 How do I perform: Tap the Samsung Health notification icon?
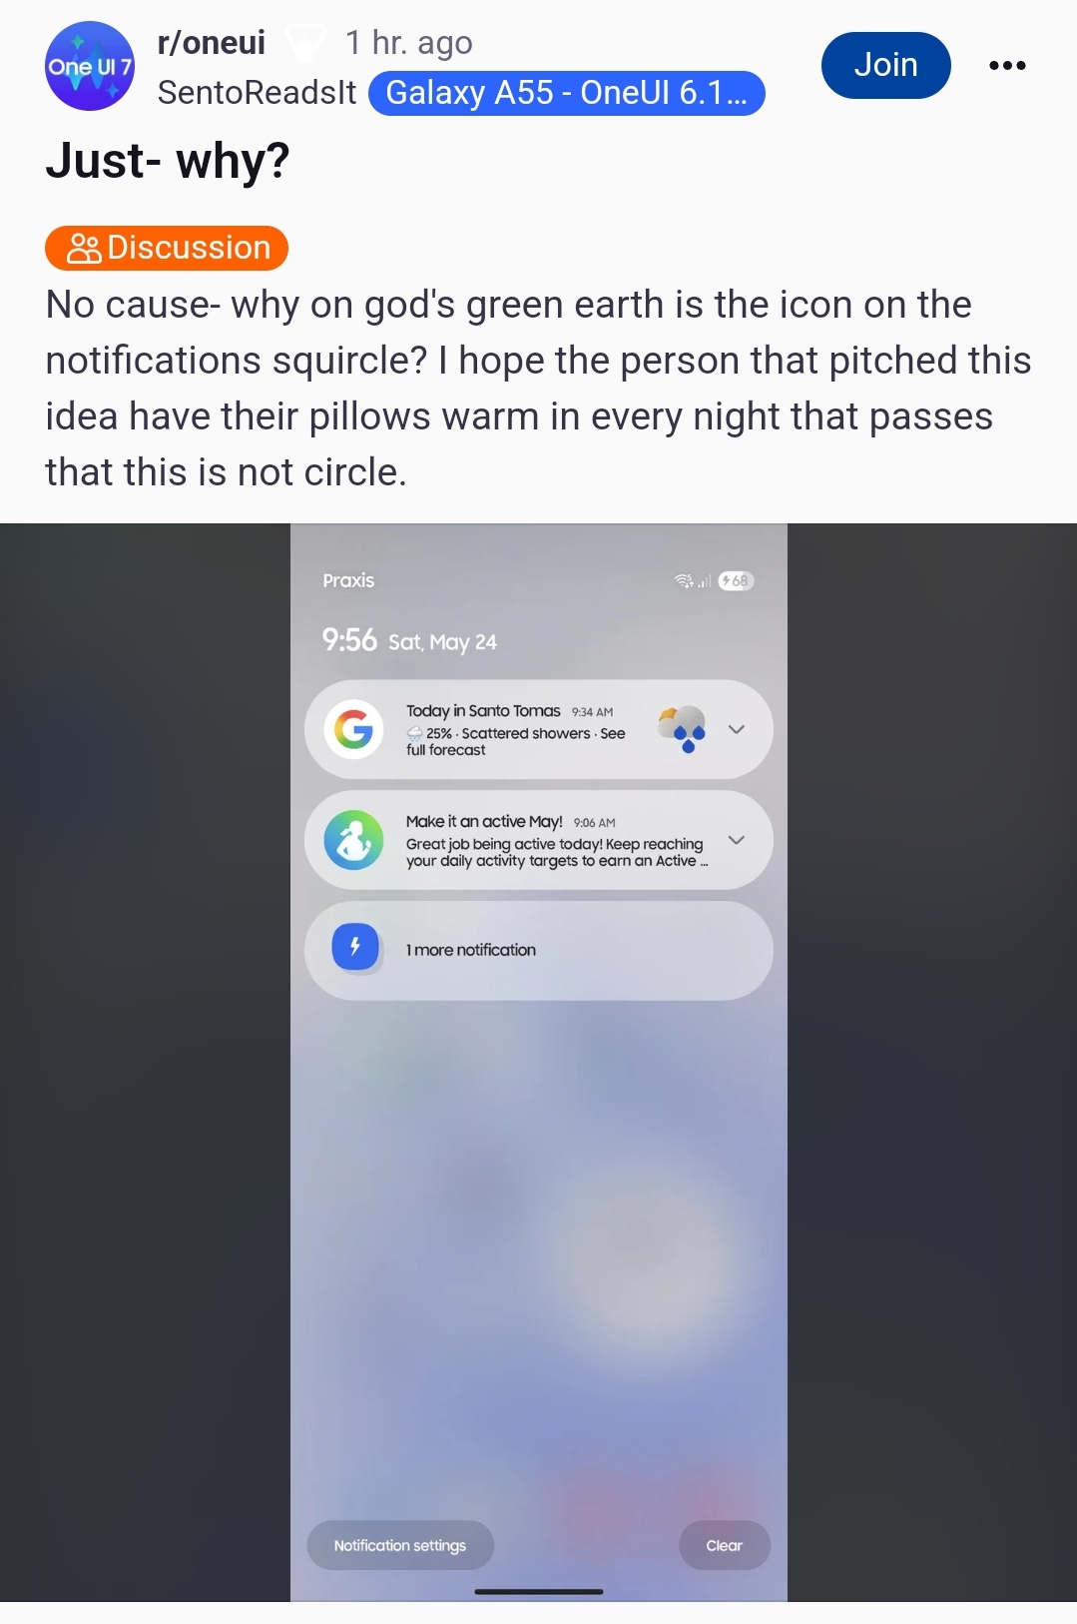[x=354, y=840]
